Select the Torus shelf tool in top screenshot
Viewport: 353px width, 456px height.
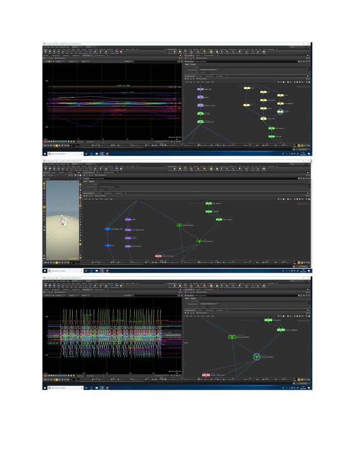click(x=59, y=52)
